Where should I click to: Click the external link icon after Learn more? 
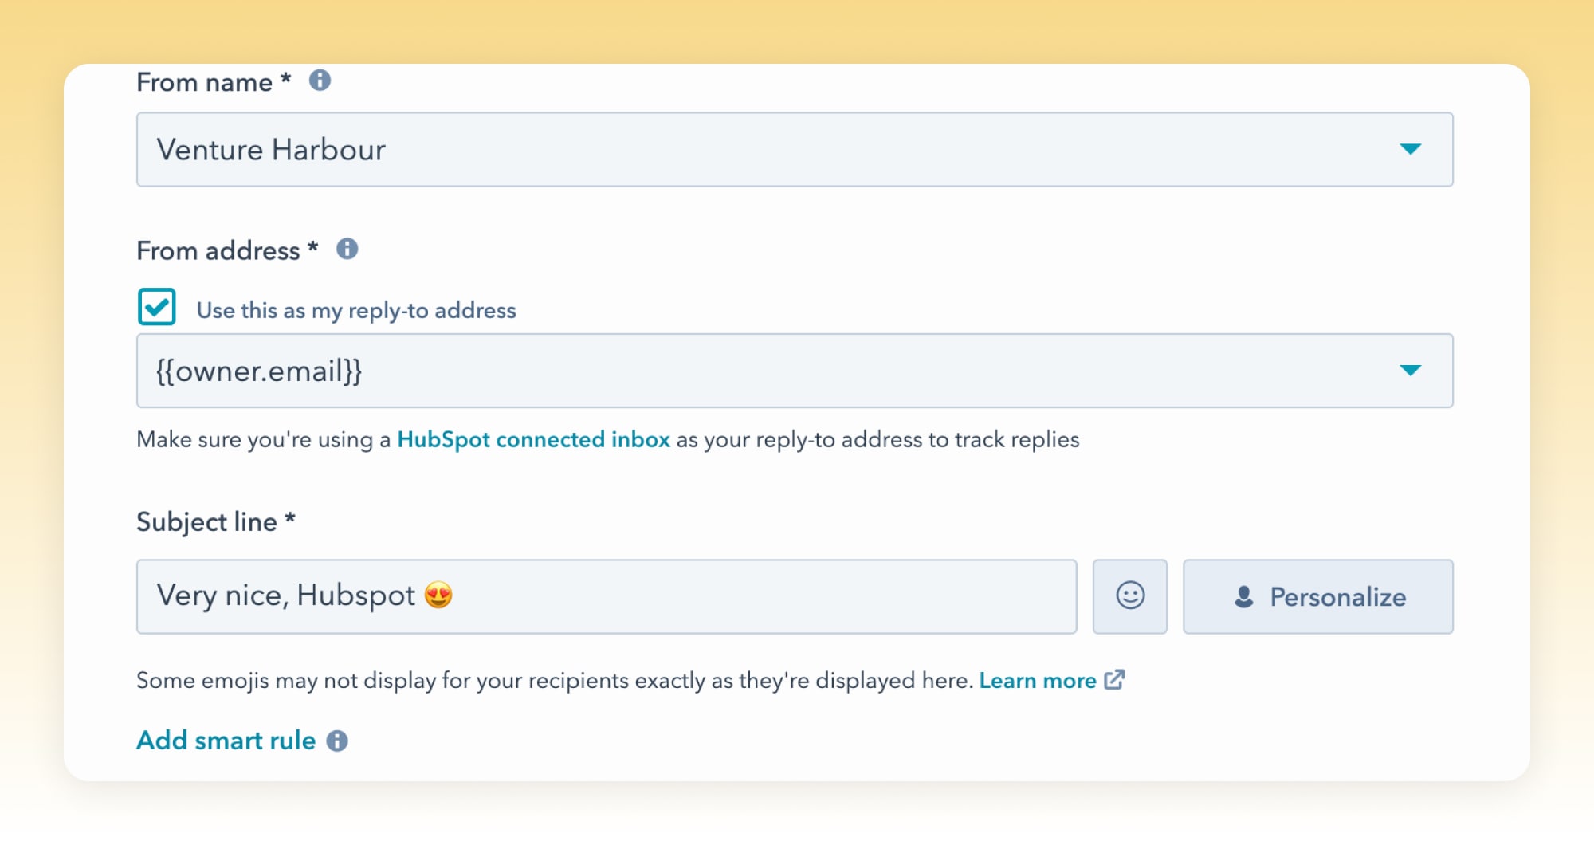pos(1114,680)
